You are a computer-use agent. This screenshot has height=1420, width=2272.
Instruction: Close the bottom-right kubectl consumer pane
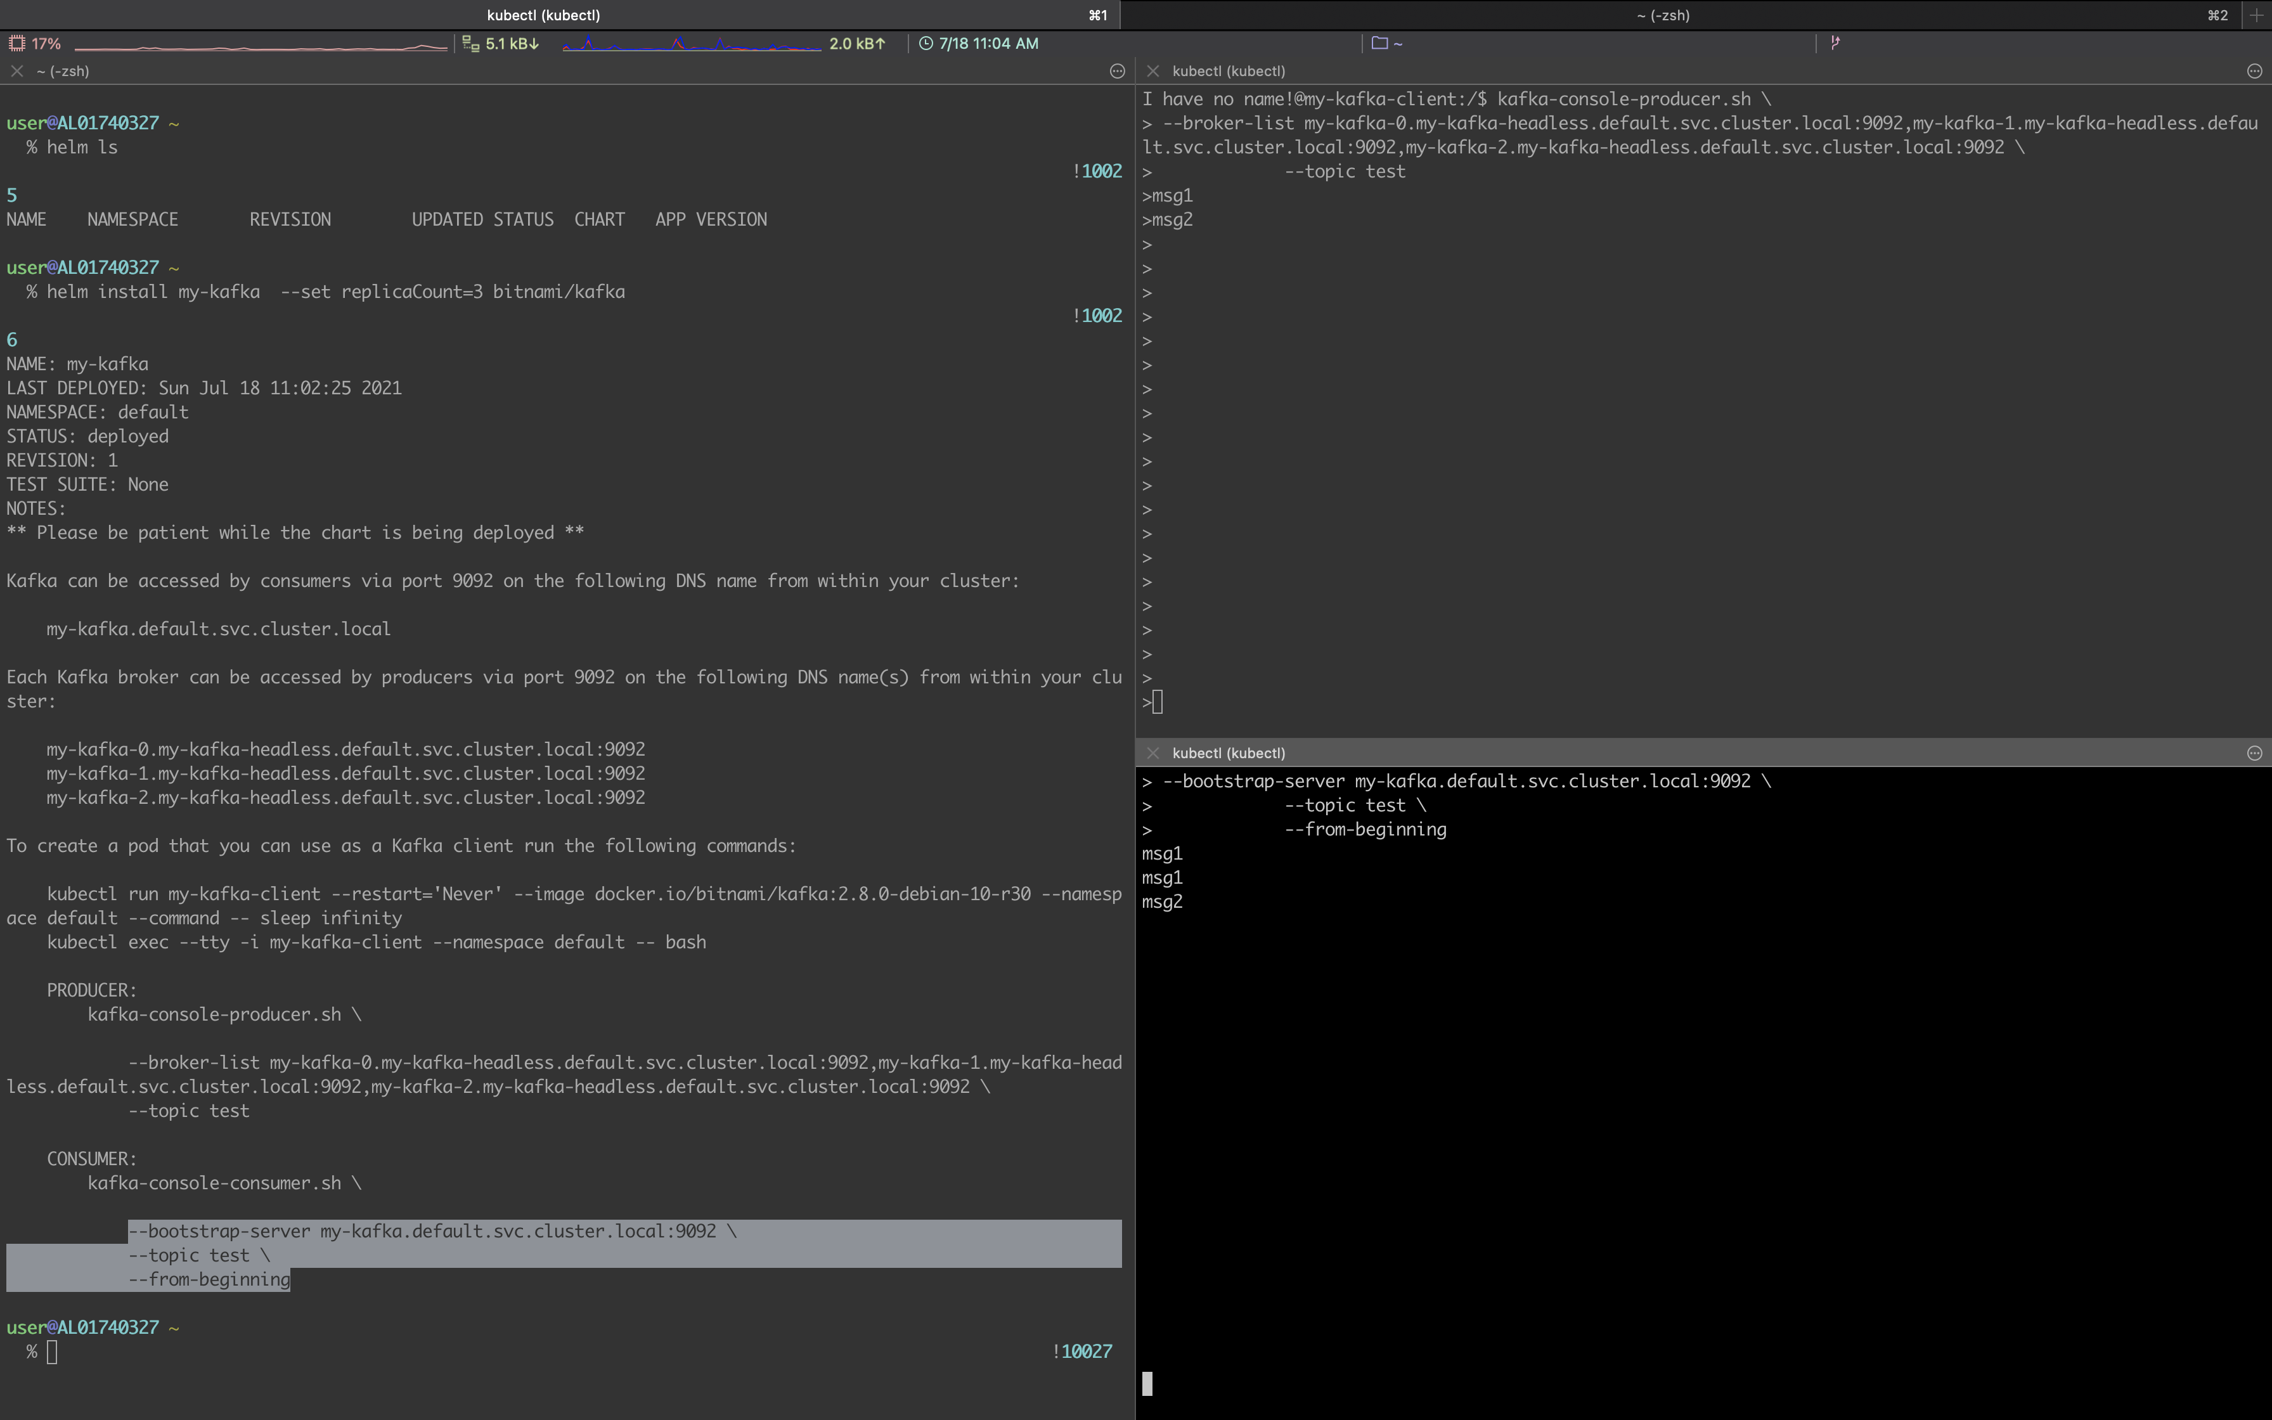1153,753
